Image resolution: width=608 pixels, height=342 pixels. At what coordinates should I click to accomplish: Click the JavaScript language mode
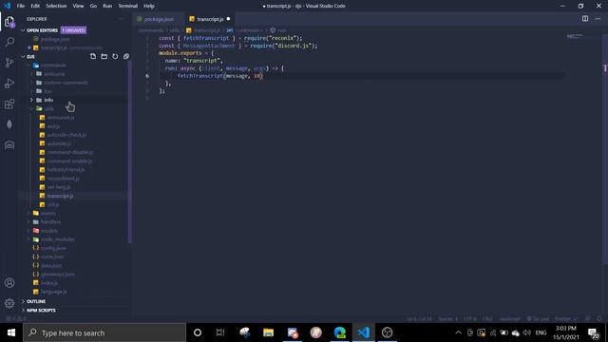509,319
